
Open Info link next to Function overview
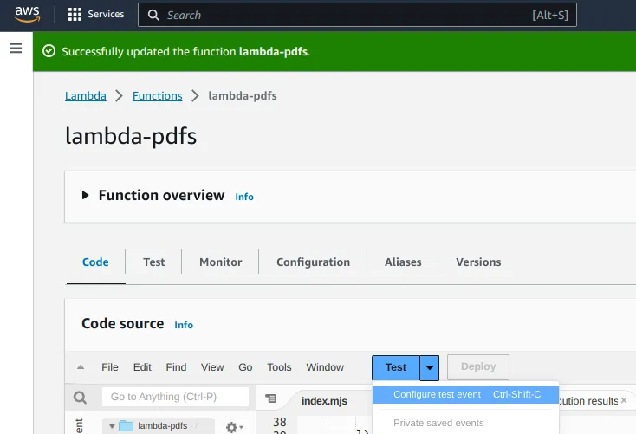point(244,197)
